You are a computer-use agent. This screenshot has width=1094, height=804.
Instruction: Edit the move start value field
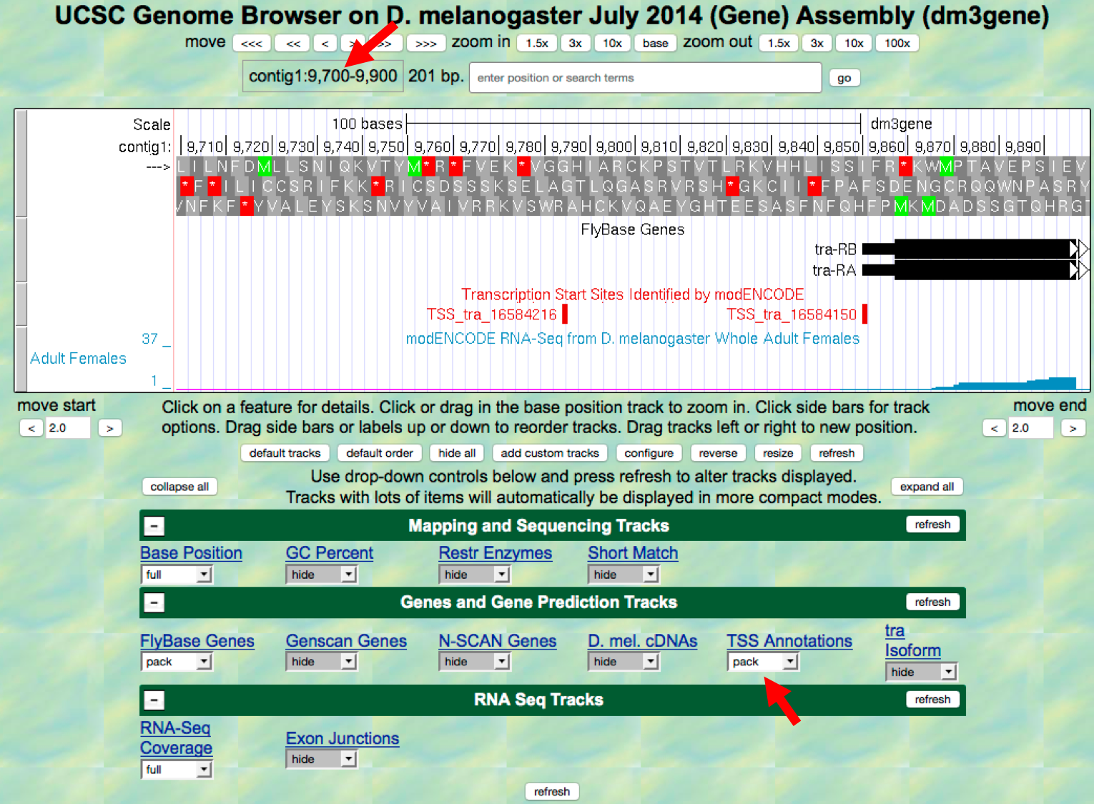(x=68, y=428)
